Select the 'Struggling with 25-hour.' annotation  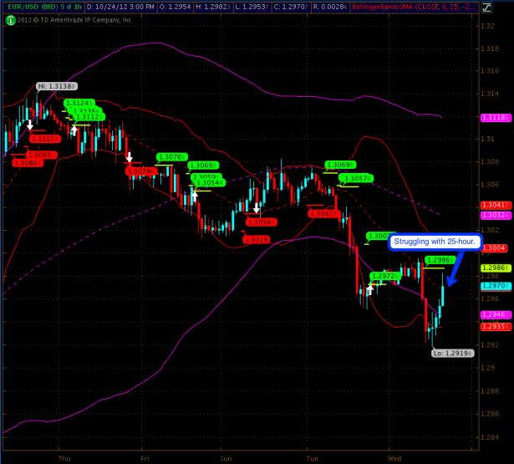tap(435, 242)
